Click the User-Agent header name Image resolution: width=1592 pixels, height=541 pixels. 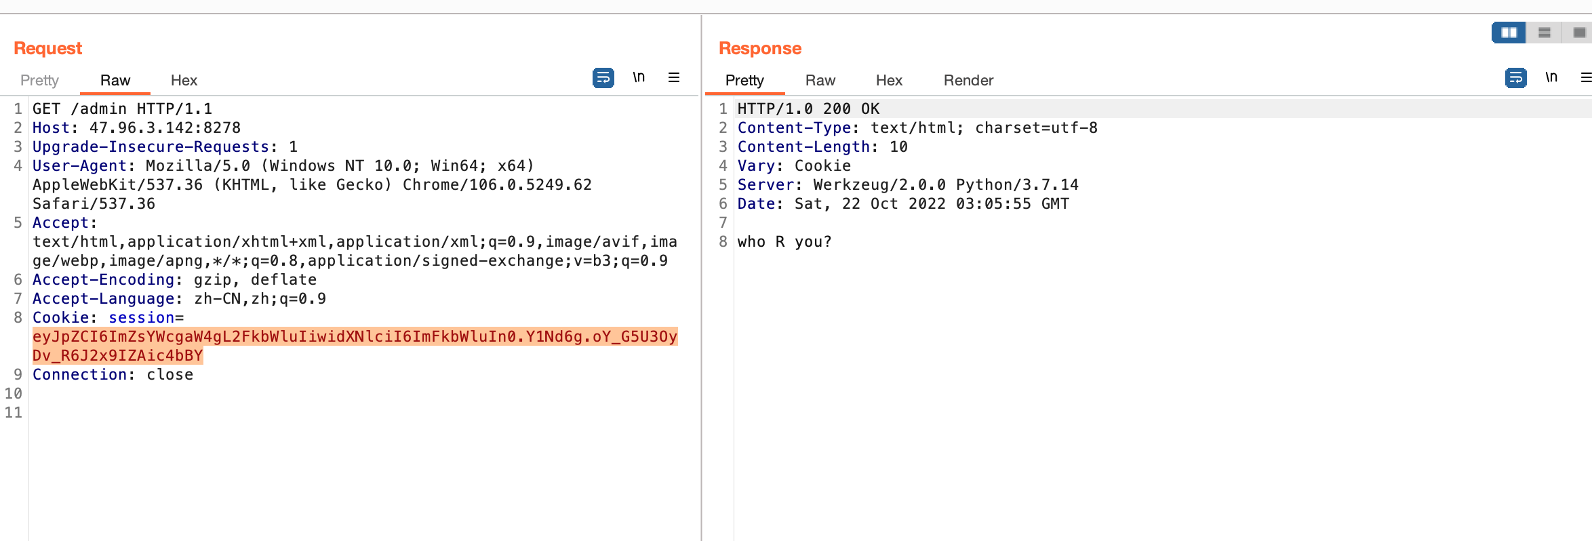[x=79, y=165]
